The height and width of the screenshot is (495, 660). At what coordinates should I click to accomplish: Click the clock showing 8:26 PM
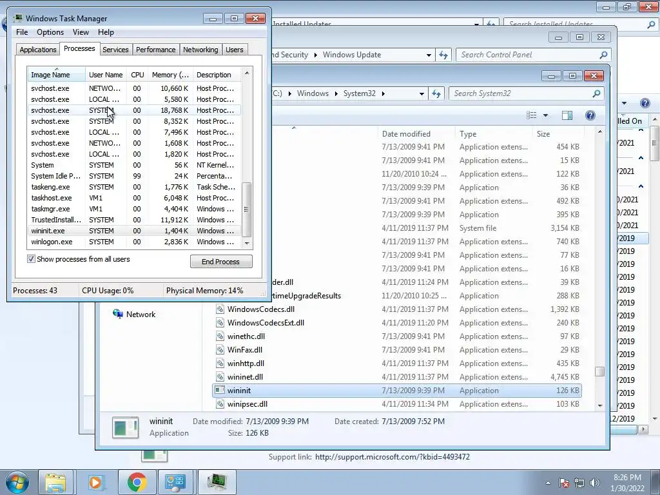pos(627,483)
